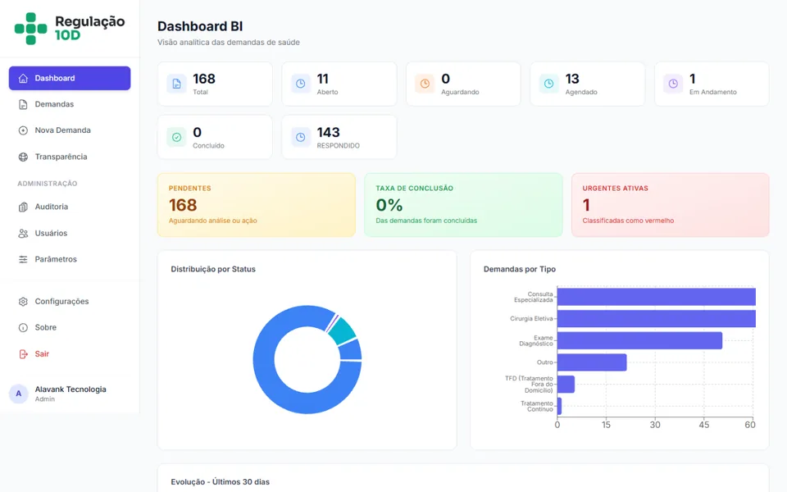Viewport: 787px width, 492px height.
Task: Click the gear icon beside Configurações
Action: click(x=23, y=302)
